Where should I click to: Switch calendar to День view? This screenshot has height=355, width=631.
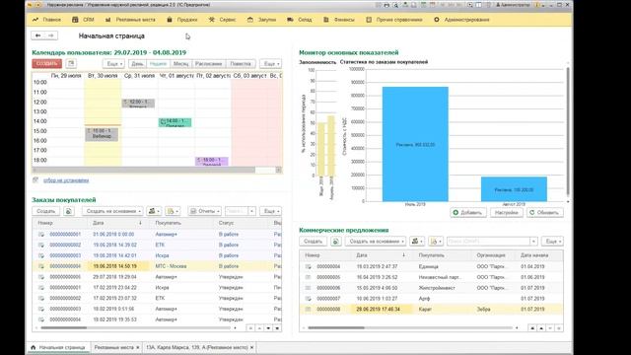(x=137, y=63)
